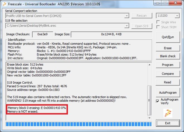Uncheck the AutoProgram Verify checkbox
The image size is (184, 132).
pos(158,101)
